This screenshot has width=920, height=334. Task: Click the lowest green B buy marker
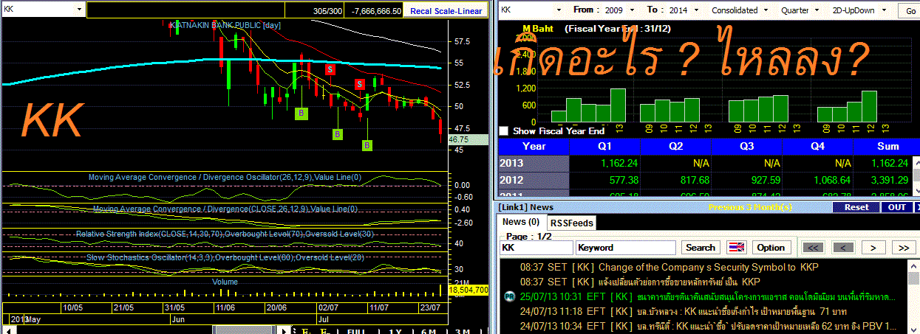[x=367, y=145]
